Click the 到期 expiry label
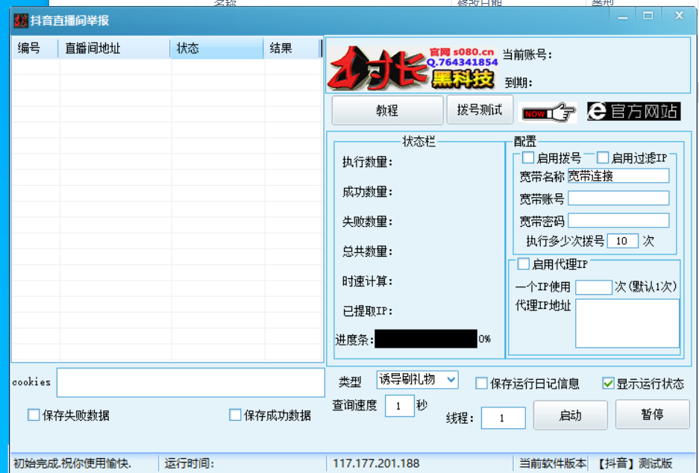The height and width of the screenshot is (473, 699). (518, 83)
